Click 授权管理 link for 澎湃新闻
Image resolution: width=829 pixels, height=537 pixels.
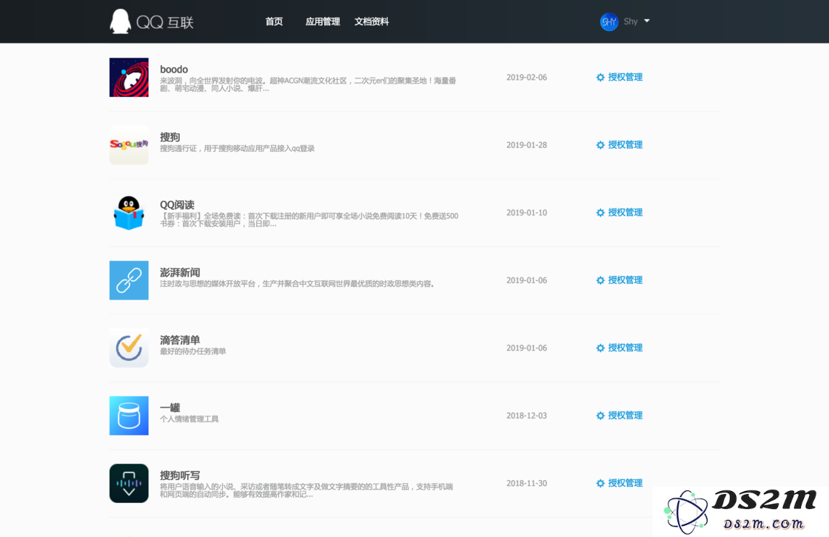click(625, 280)
